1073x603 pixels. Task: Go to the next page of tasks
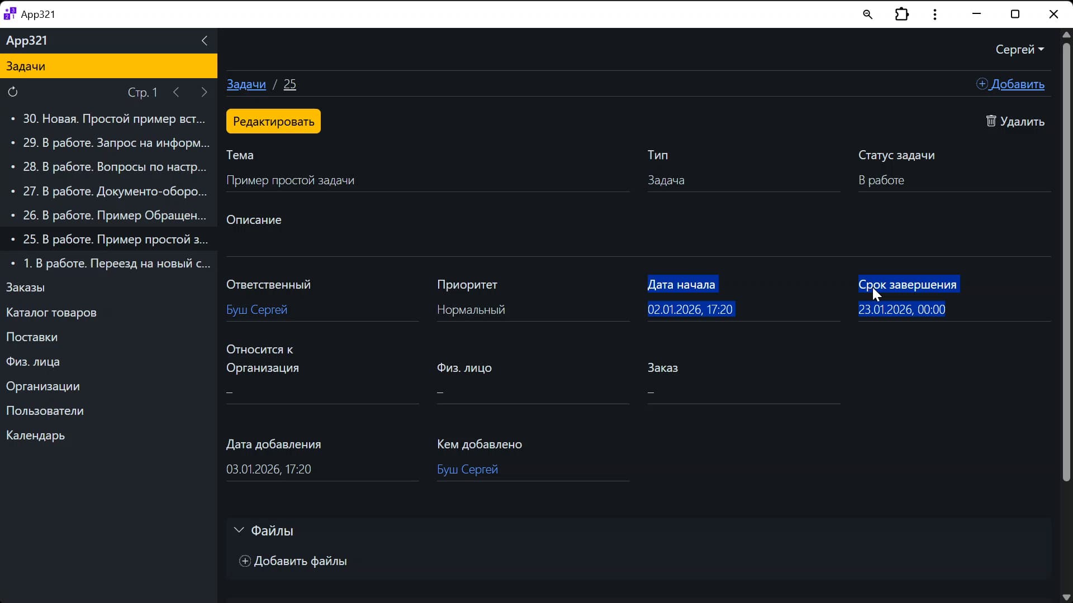(x=204, y=92)
